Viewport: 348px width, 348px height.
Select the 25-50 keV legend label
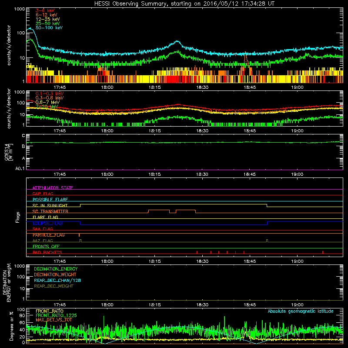48,23
